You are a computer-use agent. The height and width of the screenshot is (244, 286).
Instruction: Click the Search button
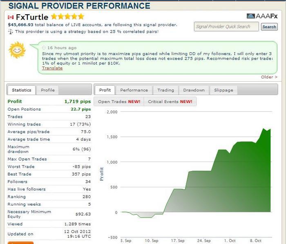(x=269, y=27)
